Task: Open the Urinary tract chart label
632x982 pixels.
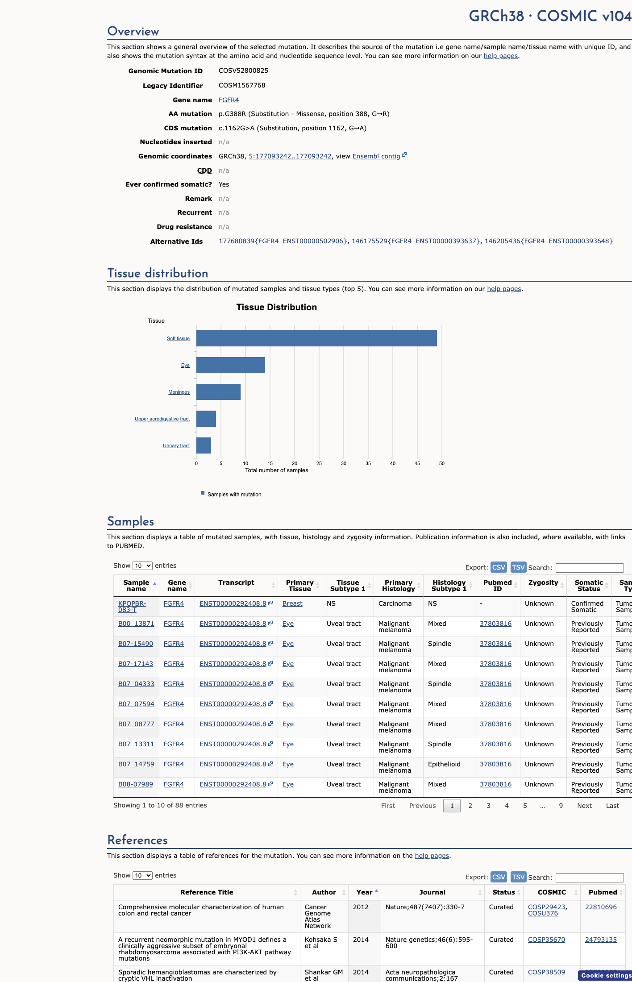Action: point(176,445)
